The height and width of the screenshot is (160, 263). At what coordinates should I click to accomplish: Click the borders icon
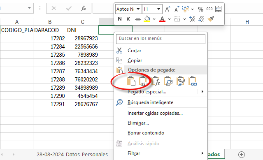(177, 19)
